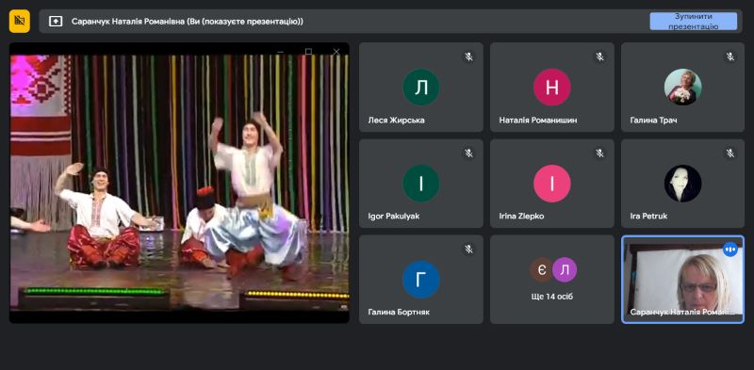Close the shared video window via its X
The width and height of the screenshot is (754, 370).
click(x=336, y=52)
